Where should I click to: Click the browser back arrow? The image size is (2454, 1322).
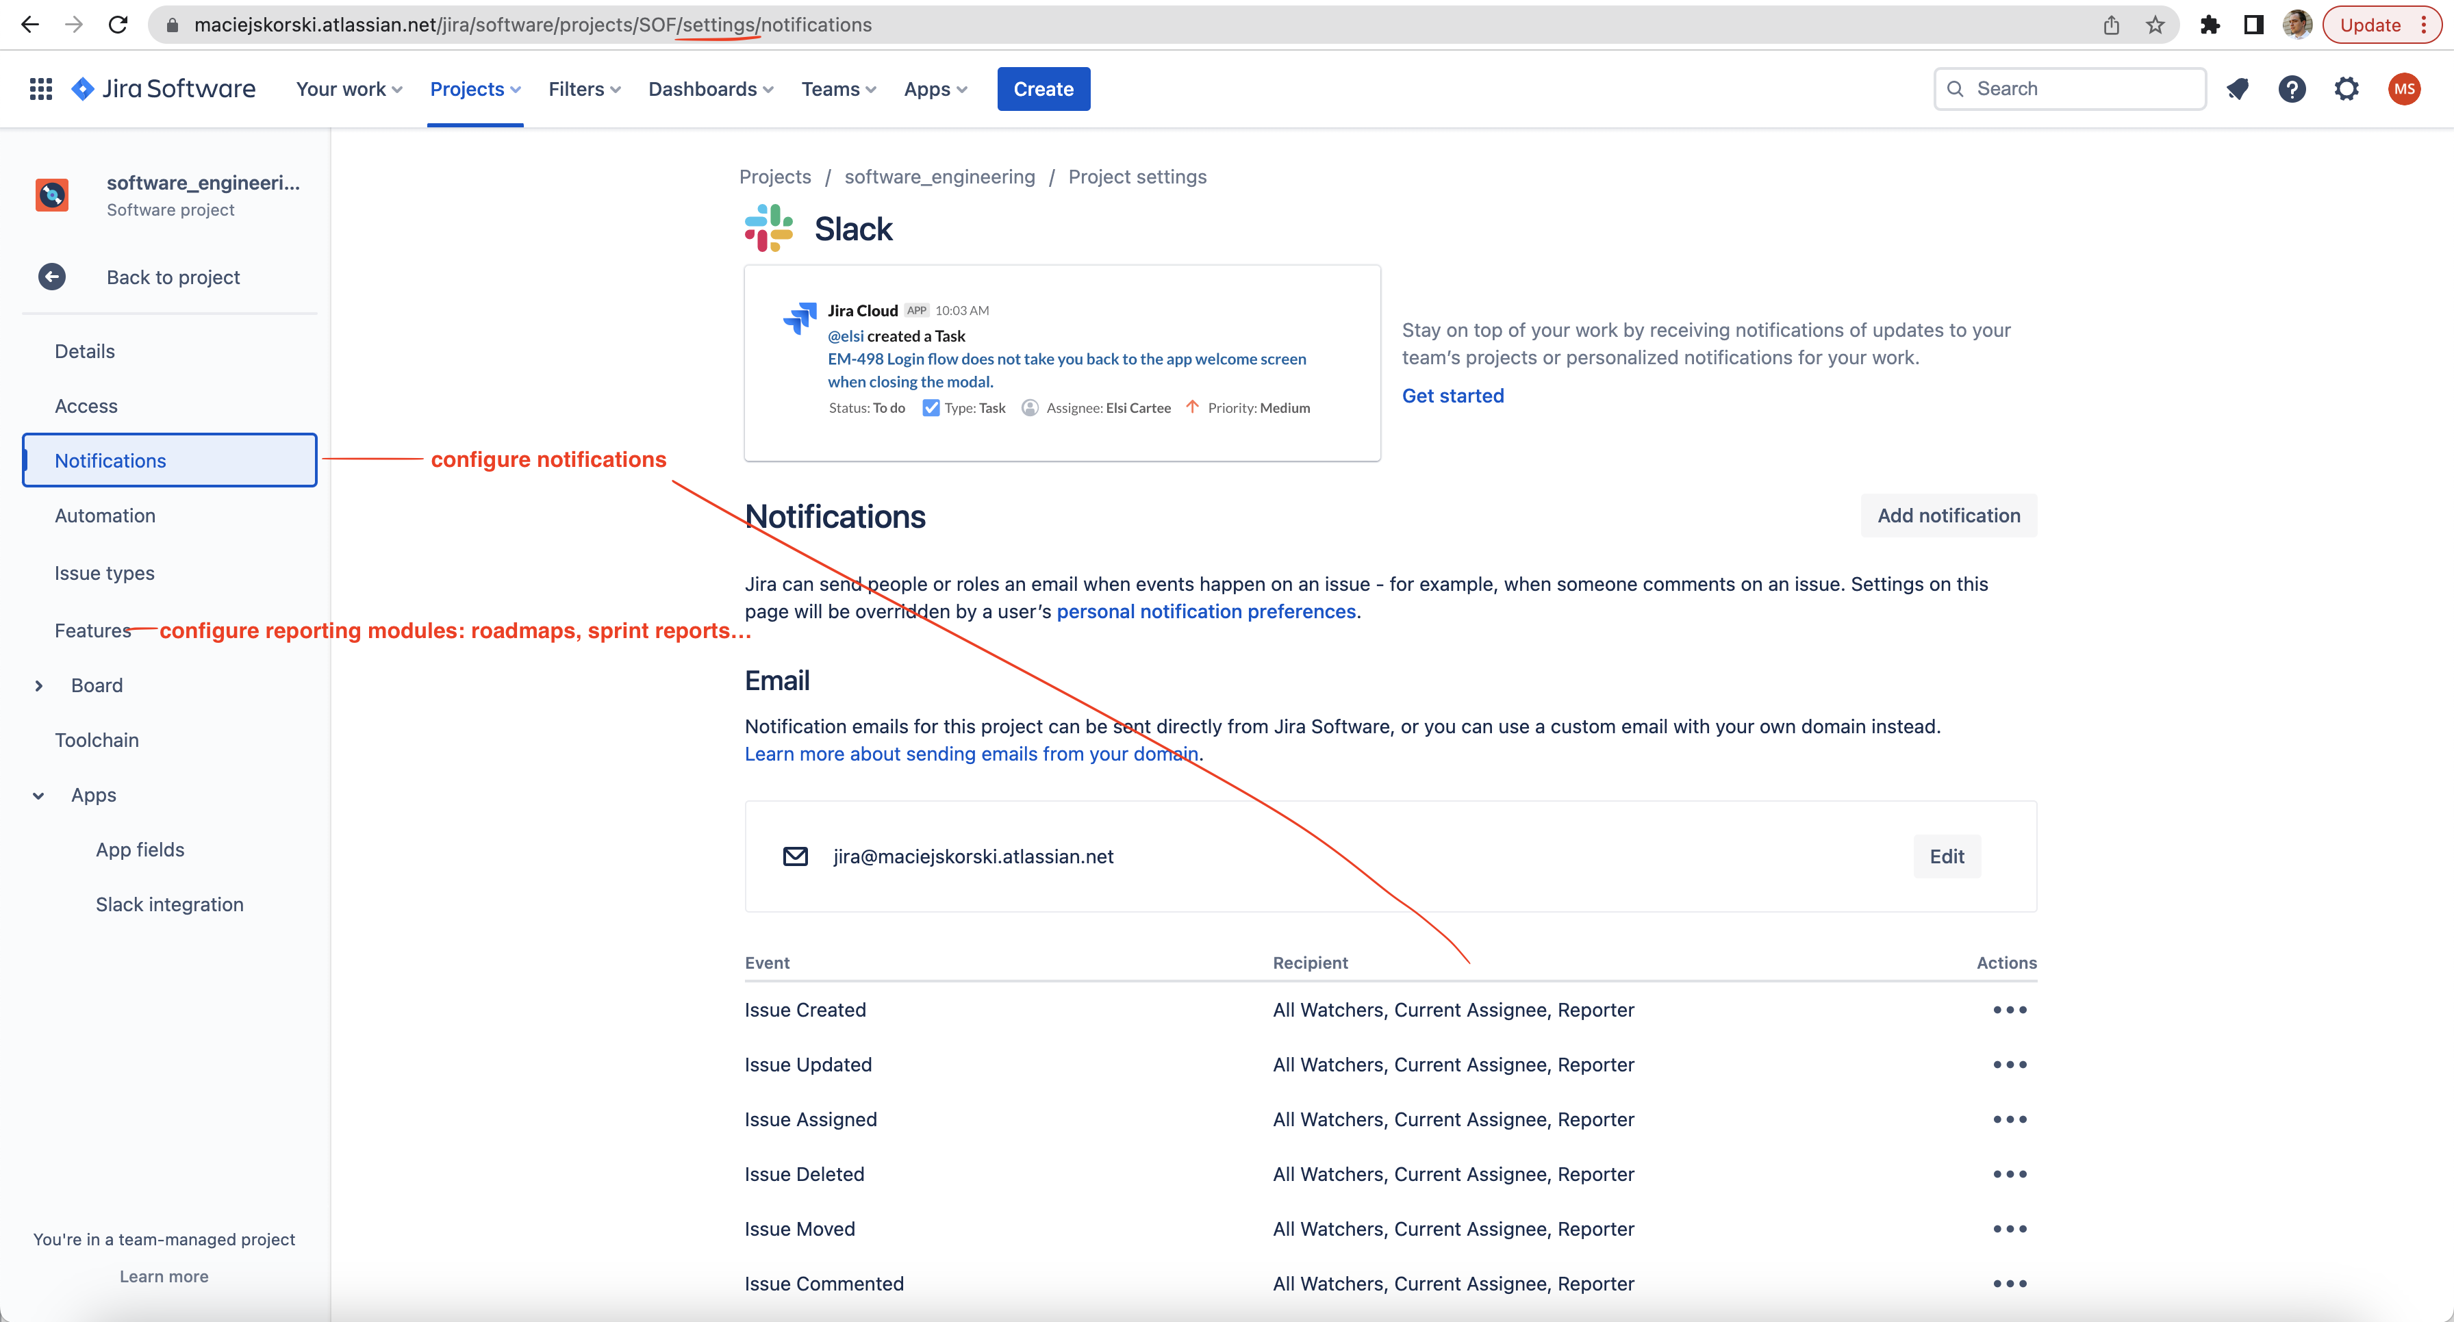(29, 25)
